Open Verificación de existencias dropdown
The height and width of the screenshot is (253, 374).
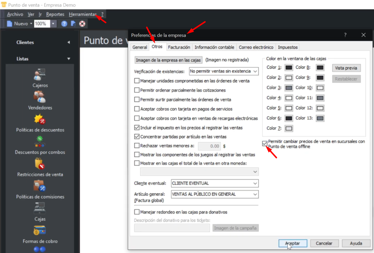pyautogui.click(x=224, y=71)
